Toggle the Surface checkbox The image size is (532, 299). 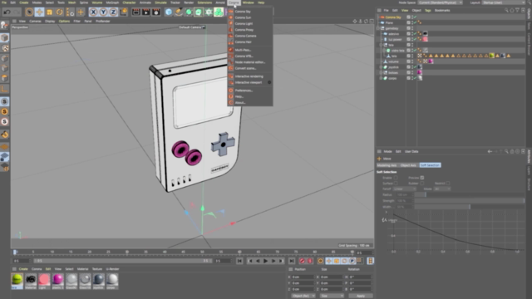click(396, 184)
